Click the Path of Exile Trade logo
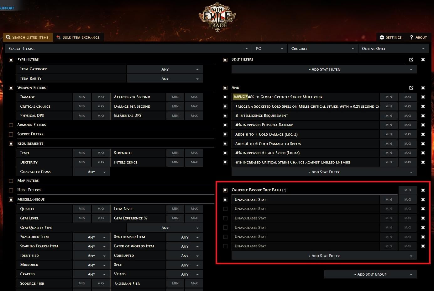The width and height of the screenshot is (434, 291). click(217, 18)
